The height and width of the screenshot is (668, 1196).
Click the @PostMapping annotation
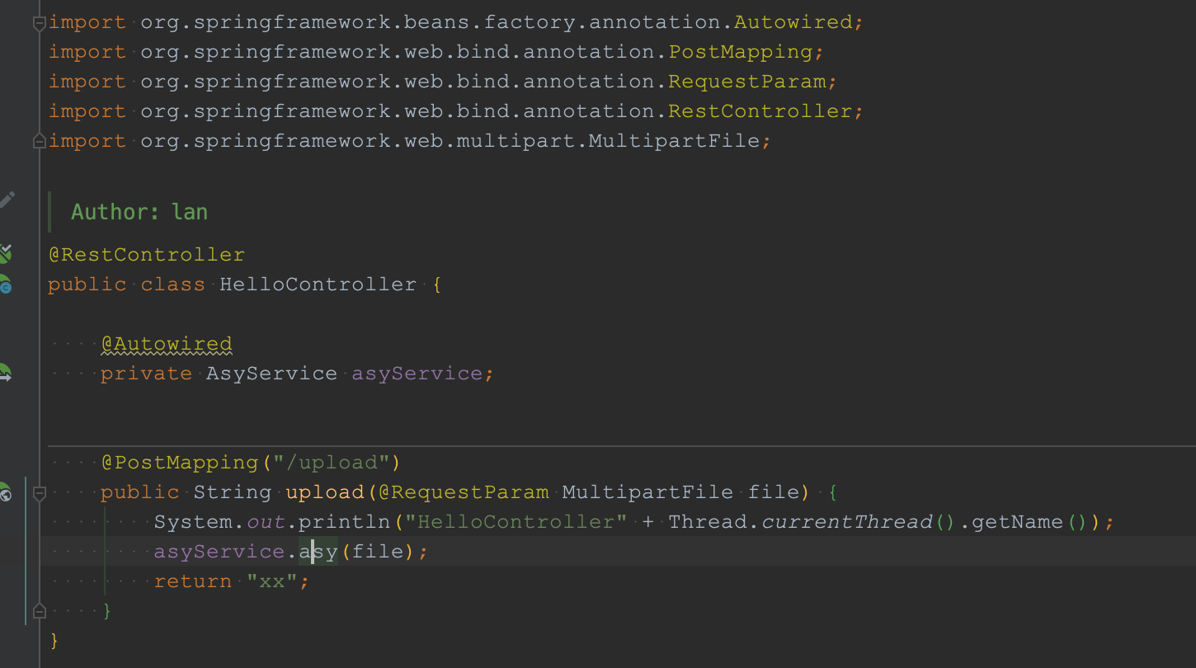click(x=180, y=463)
